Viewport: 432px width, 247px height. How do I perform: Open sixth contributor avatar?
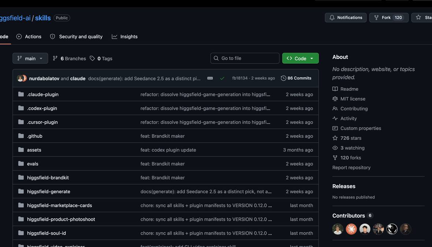pos(405,229)
